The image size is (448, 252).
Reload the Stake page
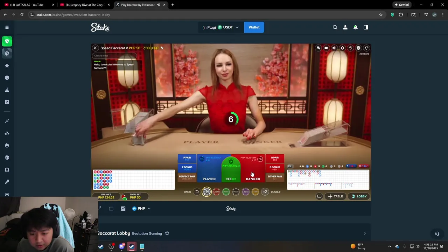click(22, 15)
